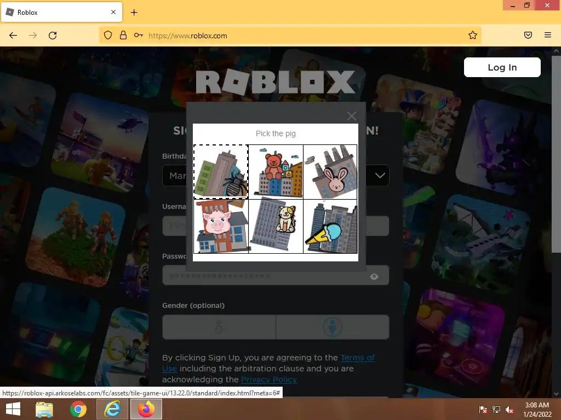Click the Log In button
Screen dimensions: 561x420
point(502,67)
